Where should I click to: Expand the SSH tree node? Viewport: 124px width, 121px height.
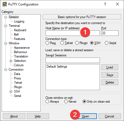[x=11, y=91]
